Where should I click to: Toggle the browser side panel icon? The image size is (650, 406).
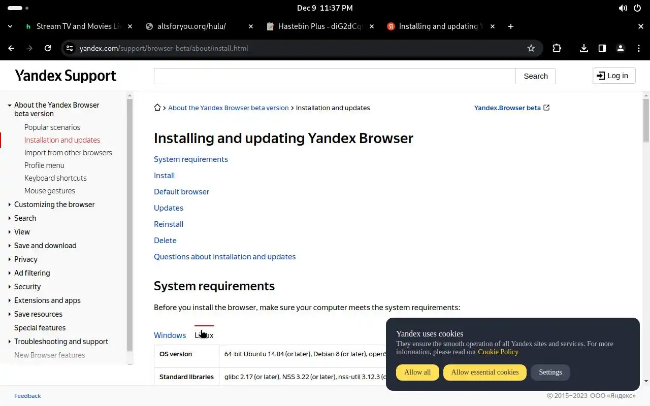click(602, 48)
